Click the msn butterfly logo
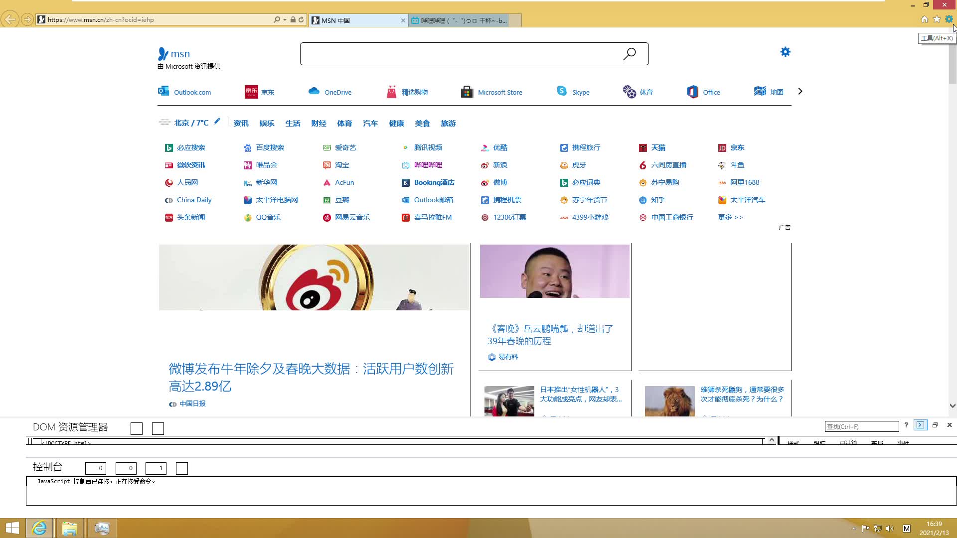Image resolution: width=957 pixels, height=538 pixels. (x=173, y=54)
